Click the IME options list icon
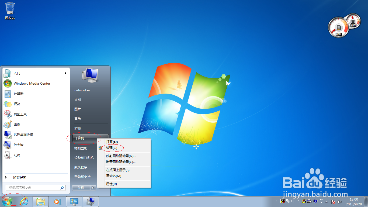 click(309, 201)
